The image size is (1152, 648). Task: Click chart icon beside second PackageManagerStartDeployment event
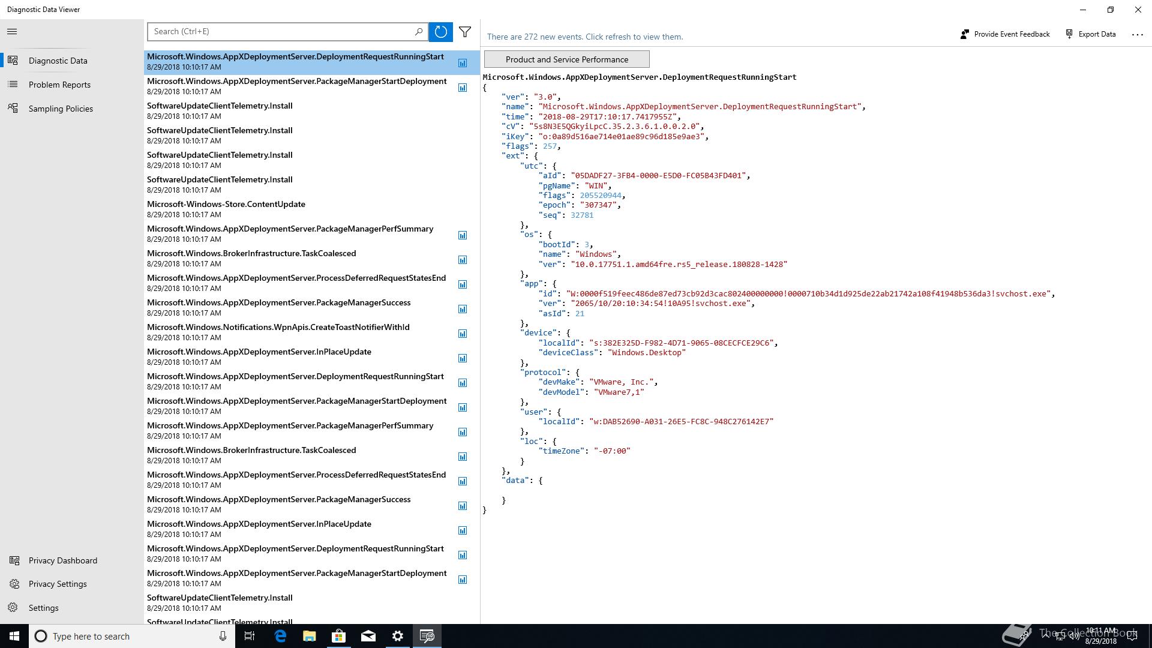tap(463, 407)
